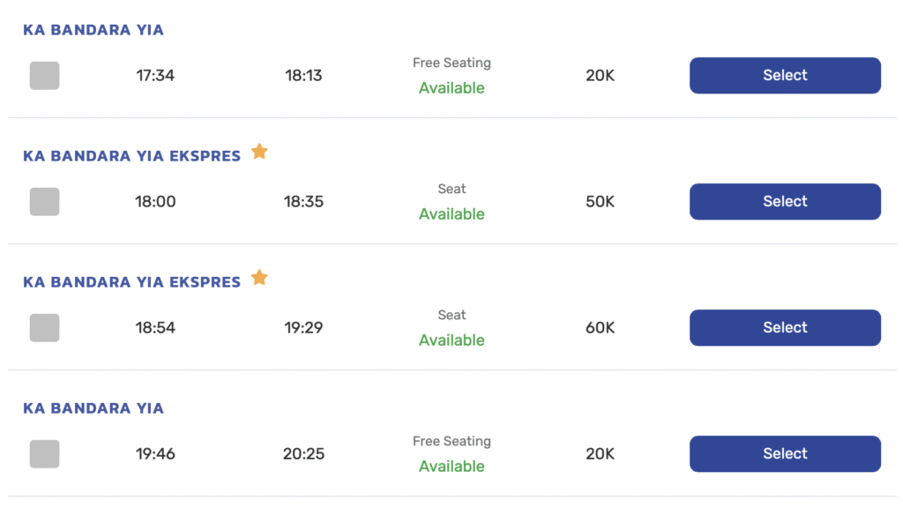The height and width of the screenshot is (516, 903).
Task: Open the first KA BANDARA YIA train title
Action: (x=93, y=30)
